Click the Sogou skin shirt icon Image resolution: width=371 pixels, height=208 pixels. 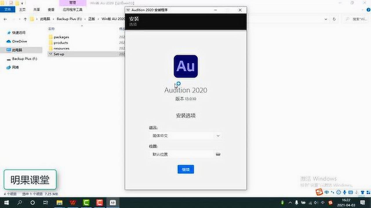[x=362, y=192]
